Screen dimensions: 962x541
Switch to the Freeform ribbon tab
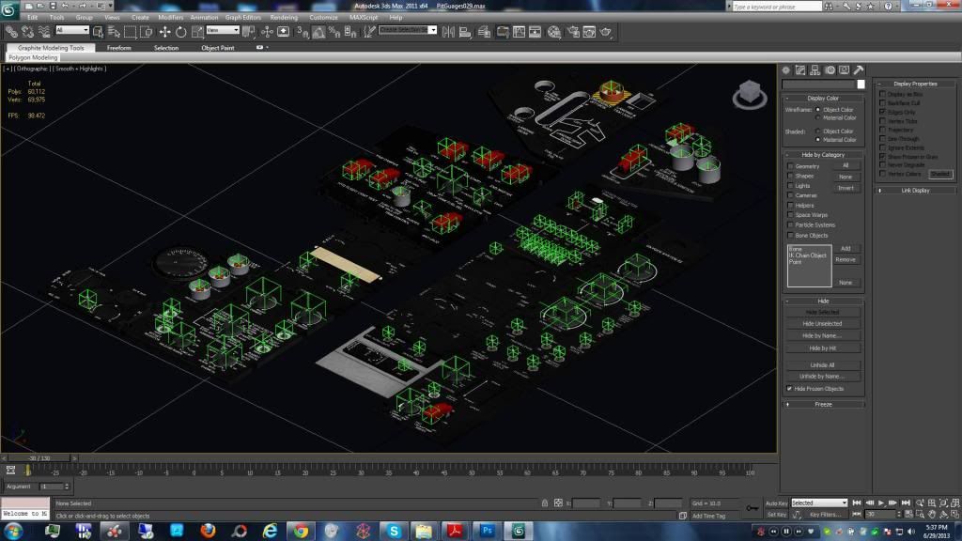pyautogui.click(x=119, y=47)
